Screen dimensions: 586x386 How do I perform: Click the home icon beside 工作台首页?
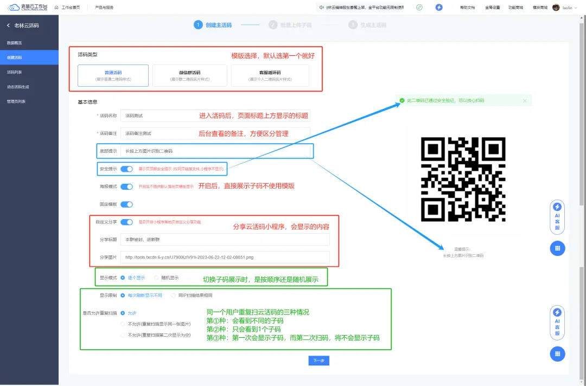(56, 8)
